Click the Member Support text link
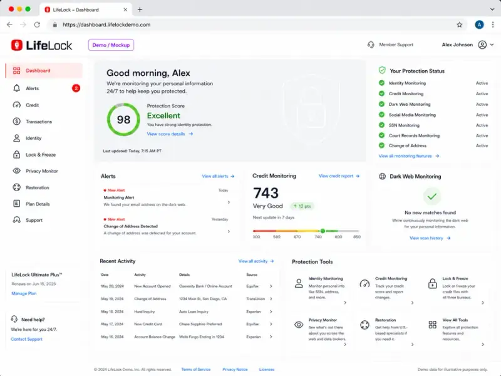 coord(396,44)
